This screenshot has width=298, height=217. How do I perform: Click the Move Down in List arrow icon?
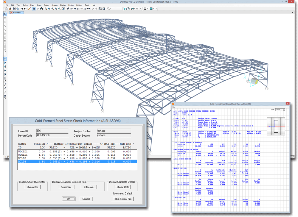click(x=96, y=9)
